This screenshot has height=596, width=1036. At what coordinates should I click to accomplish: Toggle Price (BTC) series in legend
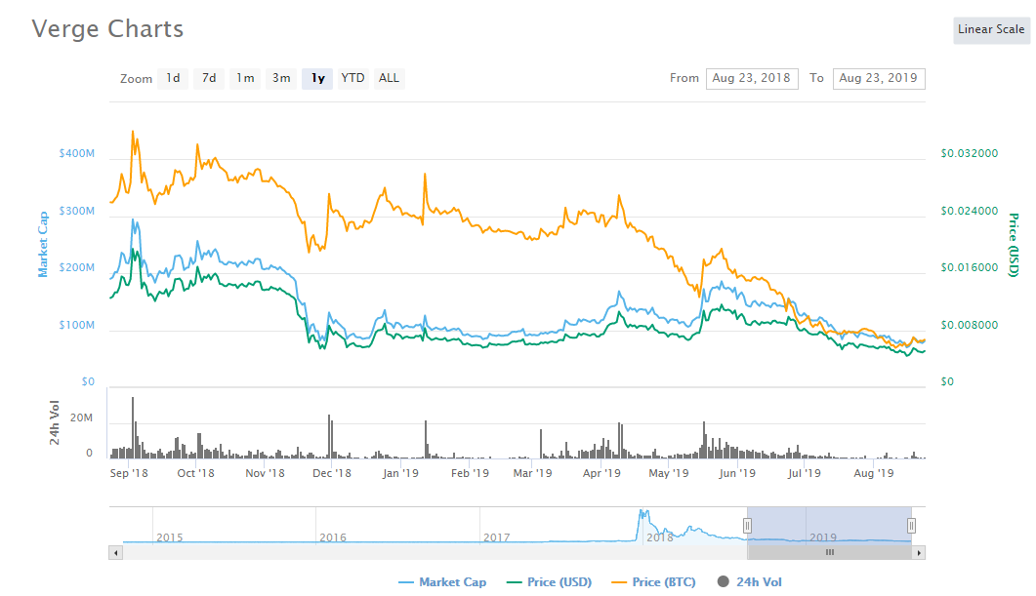click(654, 582)
